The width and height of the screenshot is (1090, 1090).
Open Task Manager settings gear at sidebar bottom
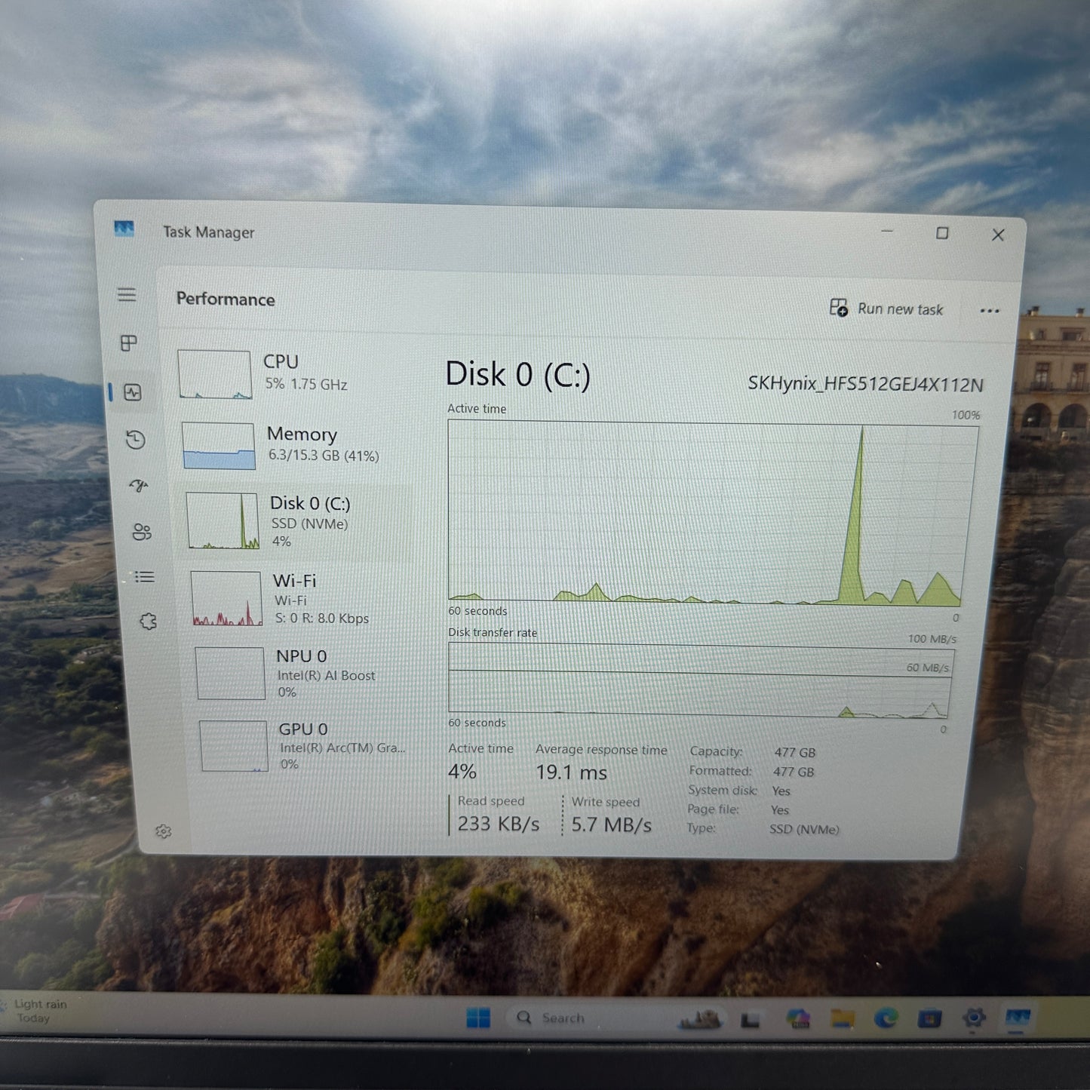click(x=164, y=831)
